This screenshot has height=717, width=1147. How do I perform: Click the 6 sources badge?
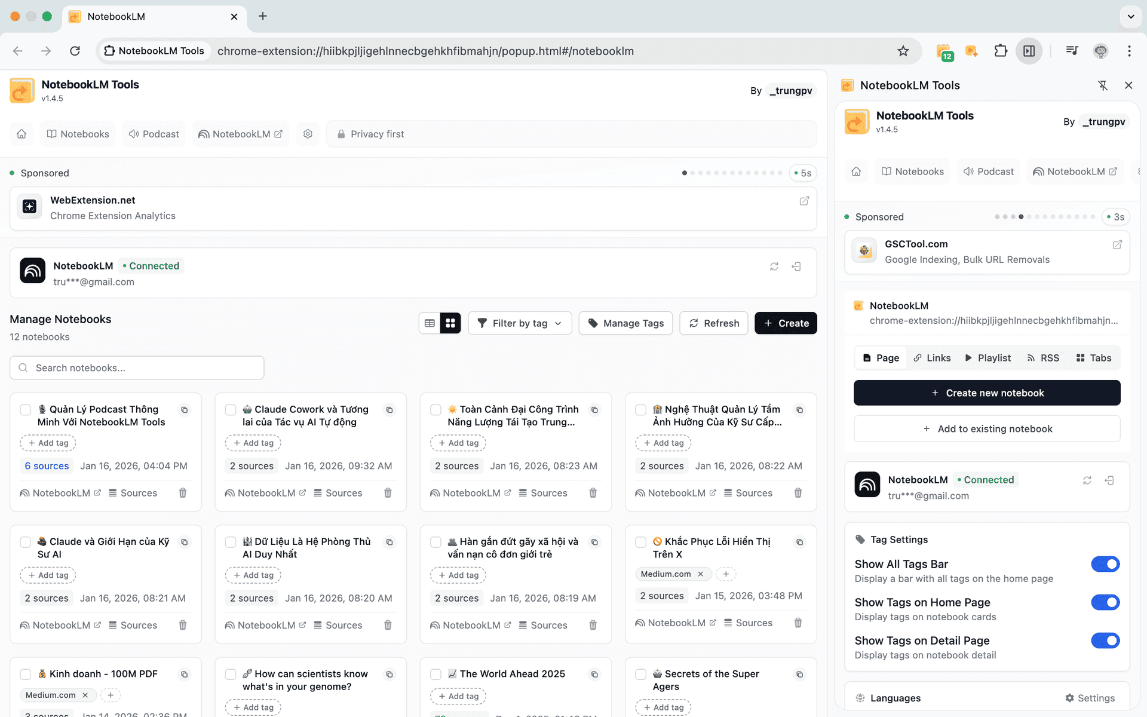47,466
